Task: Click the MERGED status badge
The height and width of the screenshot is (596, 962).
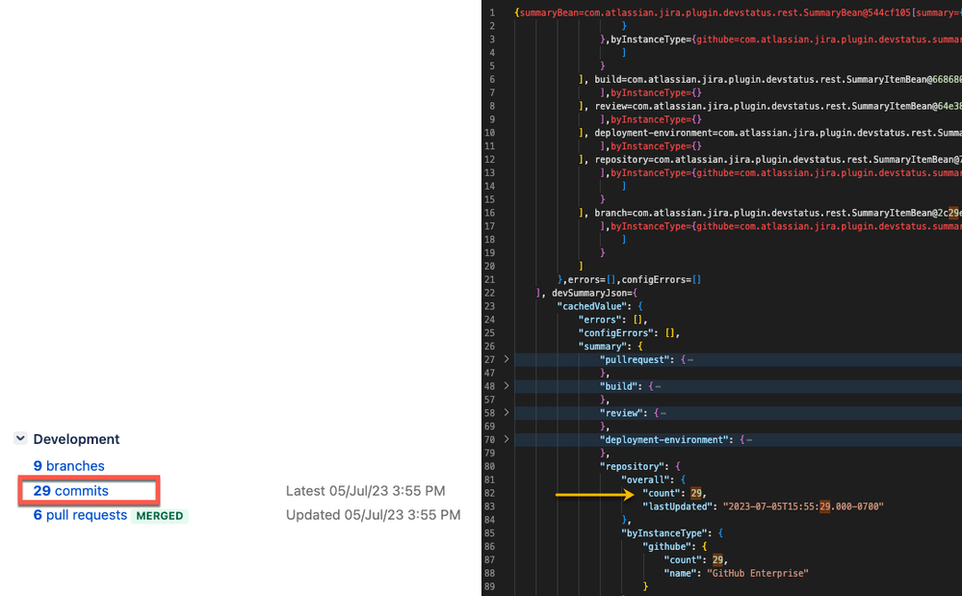Action: (160, 516)
